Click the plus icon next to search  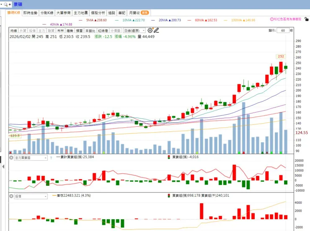tap(10, 4)
